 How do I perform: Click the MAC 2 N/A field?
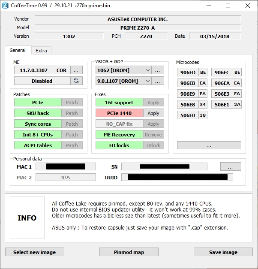click(66, 177)
